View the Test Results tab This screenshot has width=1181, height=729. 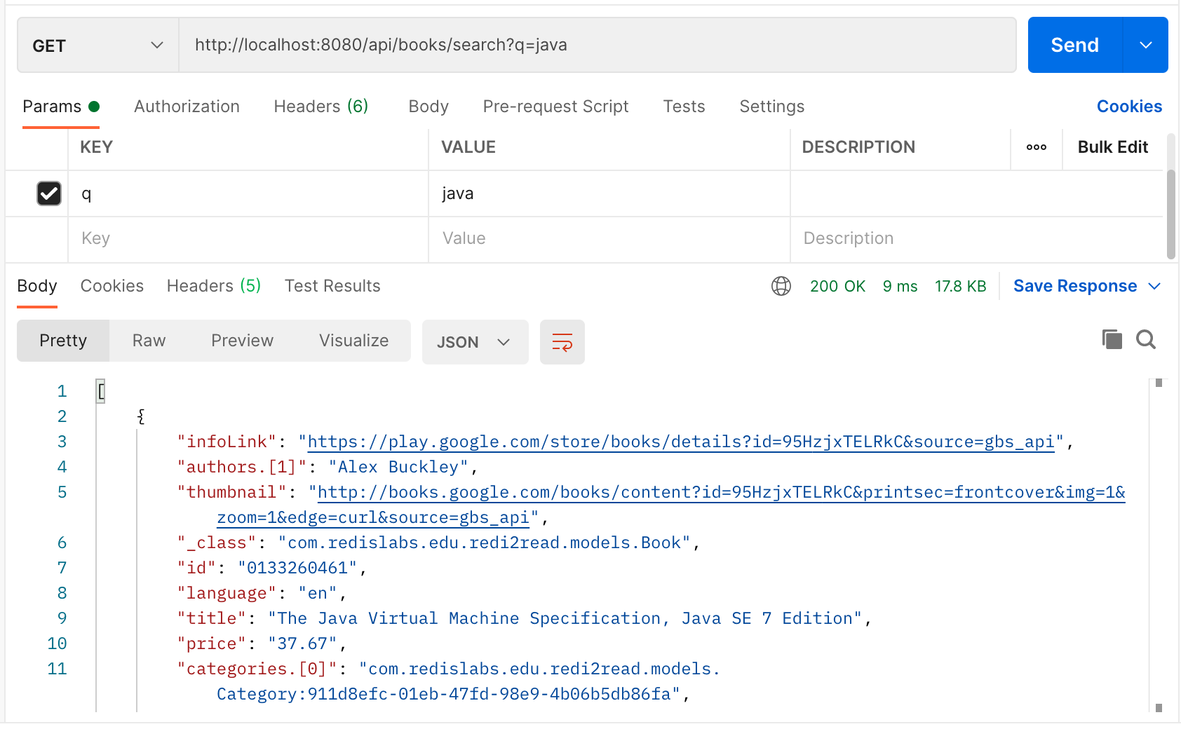click(332, 286)
